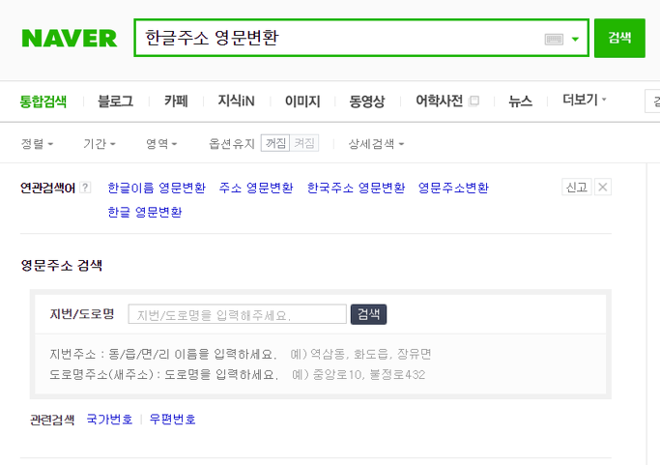Click the 연관검색어 help question mark icon

click(x=85, y=188)
